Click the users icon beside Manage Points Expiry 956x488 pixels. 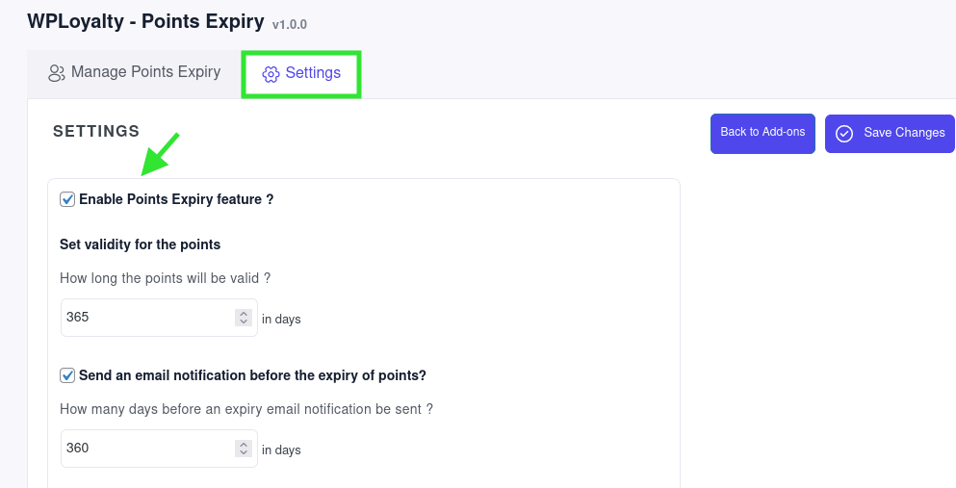pyautogui.click(x=56, y=73)
